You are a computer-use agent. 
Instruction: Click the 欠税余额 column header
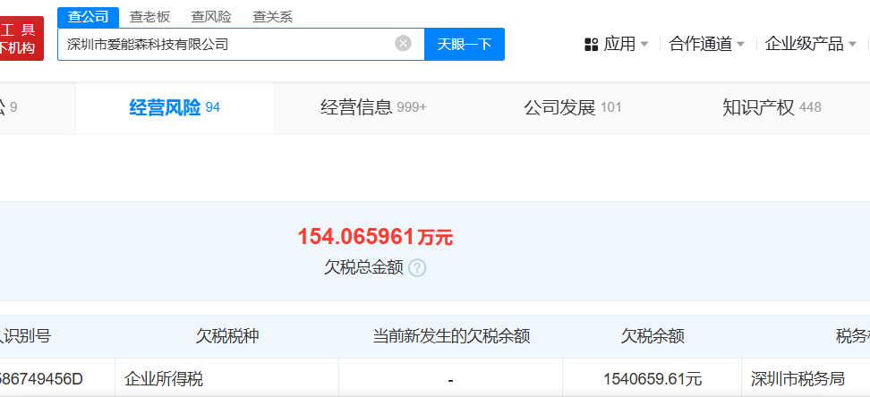coord(652,336)
